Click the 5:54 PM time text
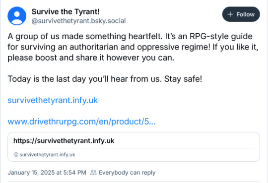This screenshot has width=268, height=183. (74, 173)
